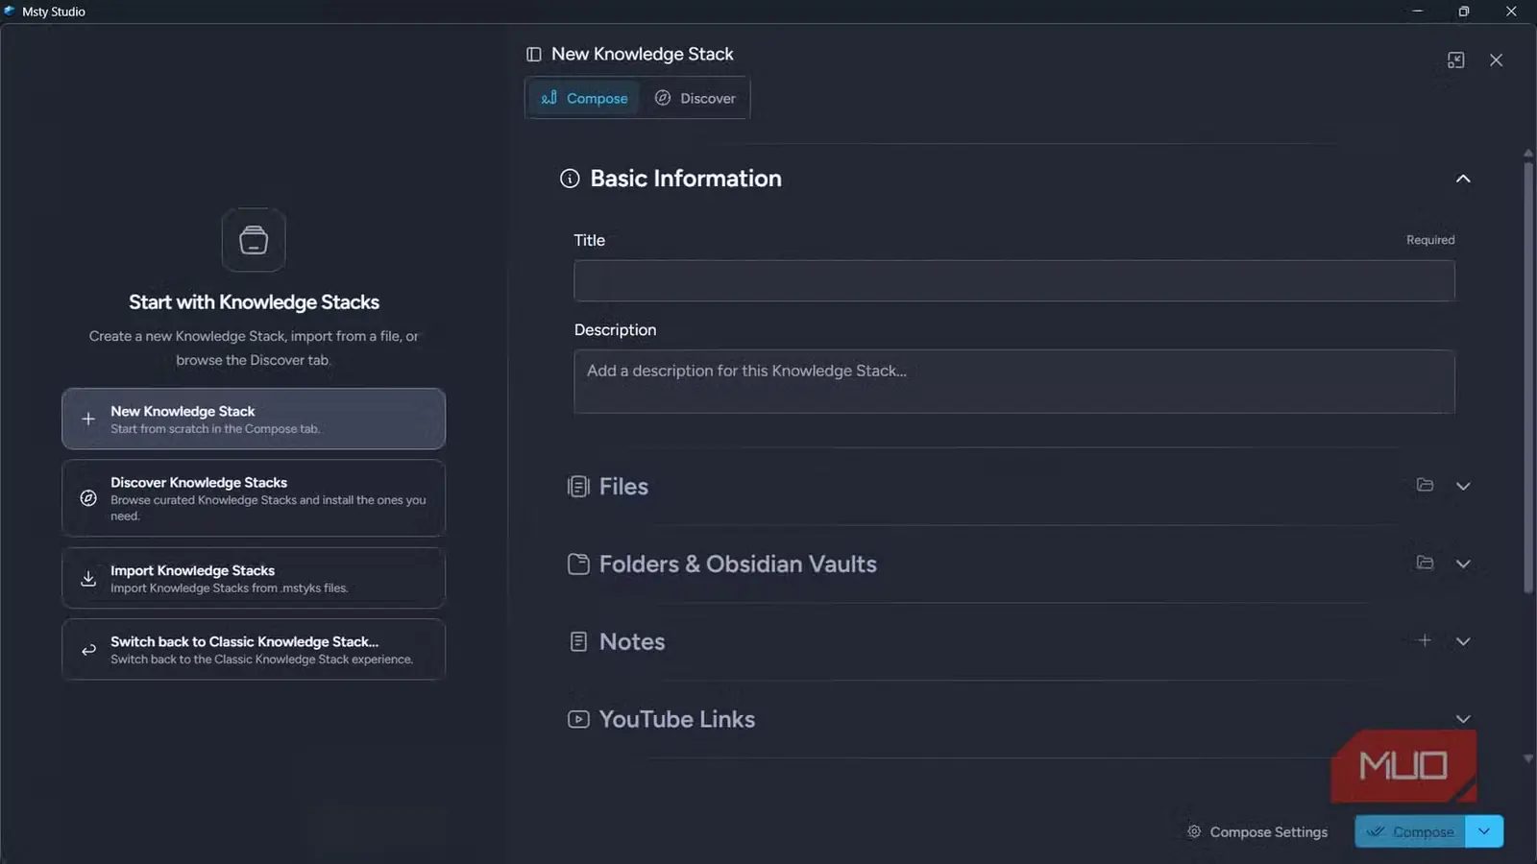Image resolution: width=1537 pixels, height=864 pixels.
Task: Open the Compose button dropdown arrow
Action: pyautogui.click(x=1484, y=831)
